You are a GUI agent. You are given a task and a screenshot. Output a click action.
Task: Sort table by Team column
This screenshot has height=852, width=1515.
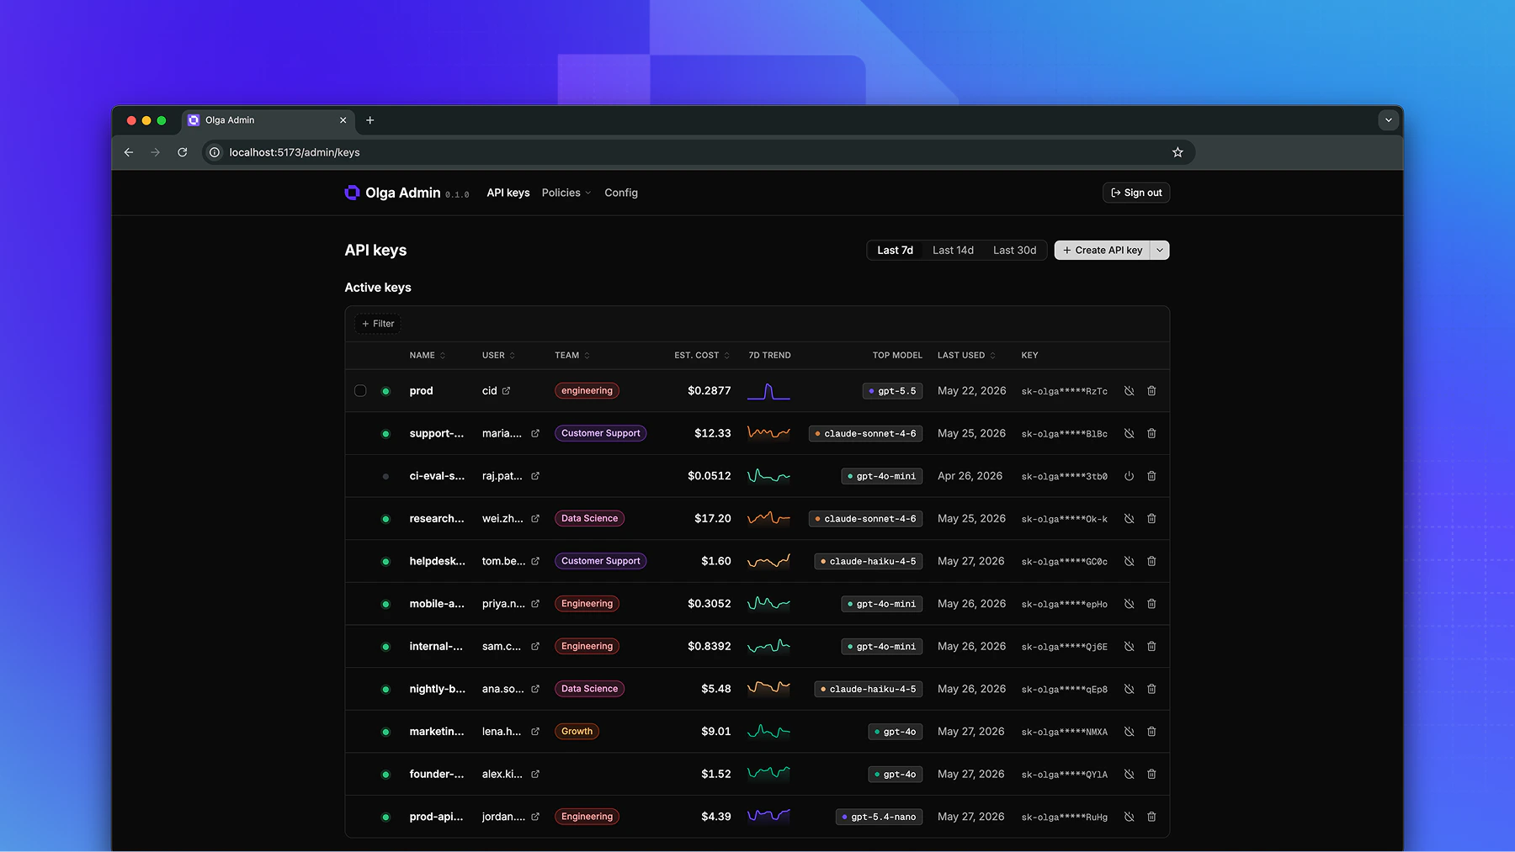(x=572, y=355)
